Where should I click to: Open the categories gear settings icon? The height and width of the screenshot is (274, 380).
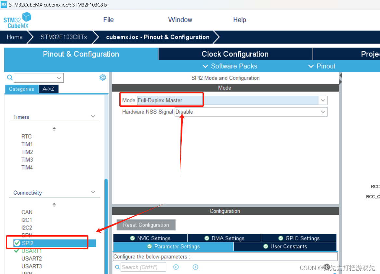point(103,77)
